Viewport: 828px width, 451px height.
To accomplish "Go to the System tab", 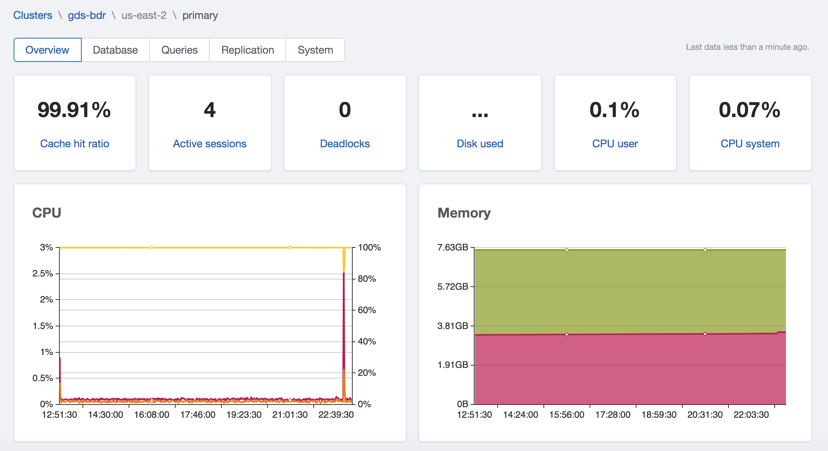I will 315,50.
